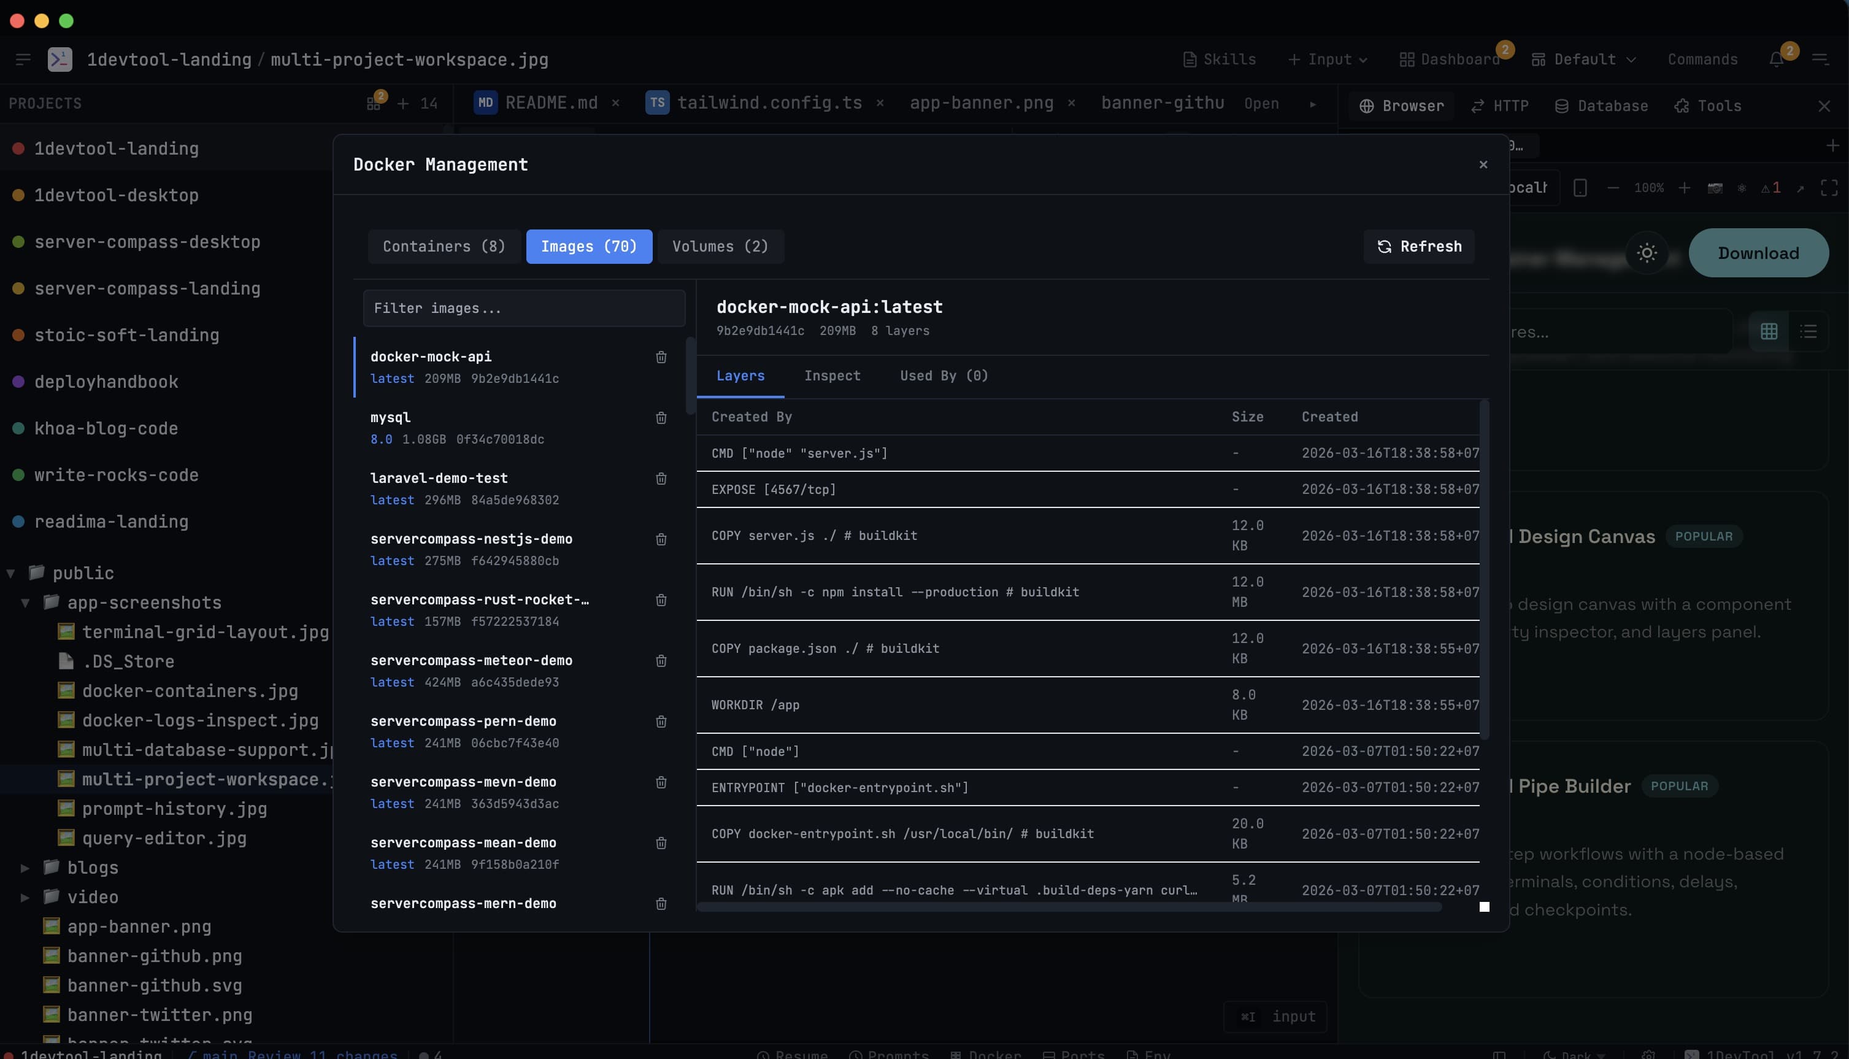This screenshot has width=1849, height=1059.
Task: Enter fullscreen via browser toolbar icon
Action: [x=1829, y=188]
